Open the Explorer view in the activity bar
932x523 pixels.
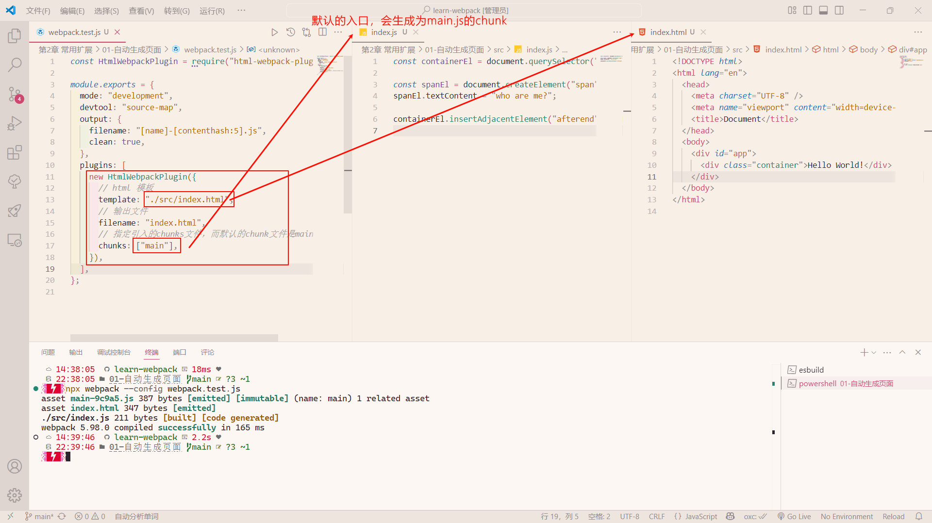coord(15,36)
